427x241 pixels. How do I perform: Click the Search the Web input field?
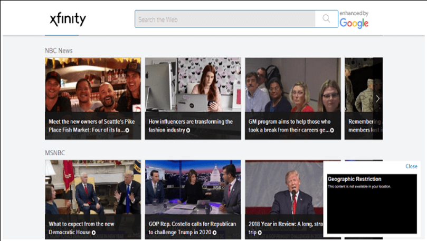coord(225,19)
